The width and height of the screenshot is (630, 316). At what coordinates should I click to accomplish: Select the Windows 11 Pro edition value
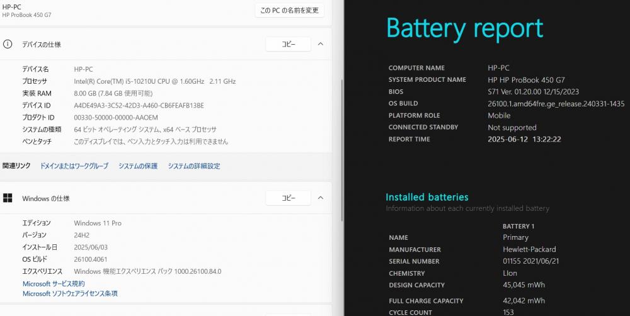(x=98, y=223)
